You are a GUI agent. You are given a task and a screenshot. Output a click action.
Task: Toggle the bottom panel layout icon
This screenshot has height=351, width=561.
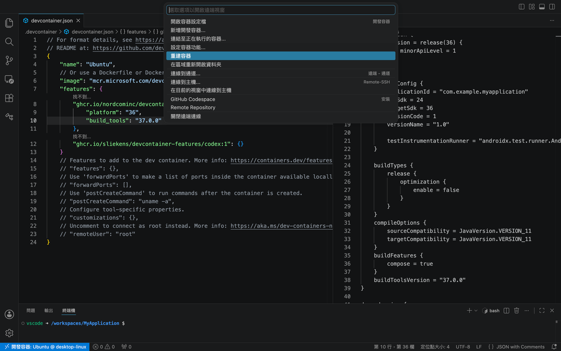click(x=542, y=6)
